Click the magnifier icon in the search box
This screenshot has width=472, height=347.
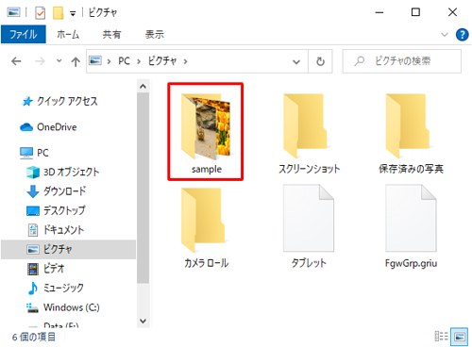359,61
